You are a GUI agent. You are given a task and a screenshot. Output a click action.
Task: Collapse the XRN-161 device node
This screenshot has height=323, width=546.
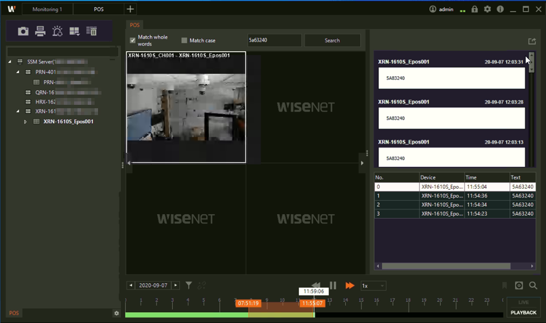tap(18, 112)
